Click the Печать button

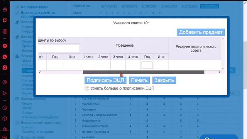tap(139, 80)
